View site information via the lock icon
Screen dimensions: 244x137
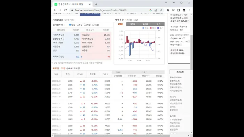pos(72,10)
